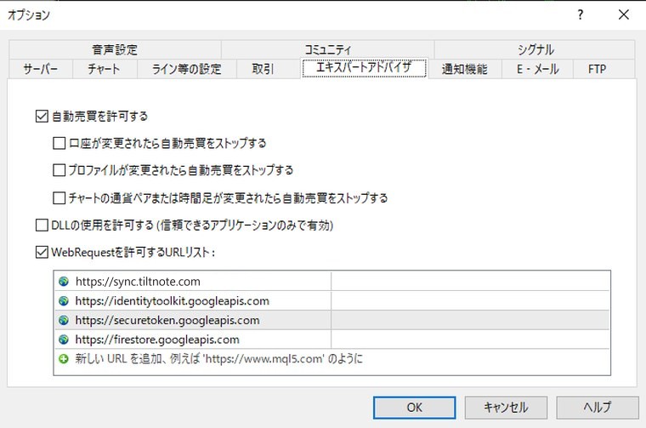This screenshot has width=646, height=428.
Task: Switch to the コミュニティ tab
Action: (x=327, y=50)
